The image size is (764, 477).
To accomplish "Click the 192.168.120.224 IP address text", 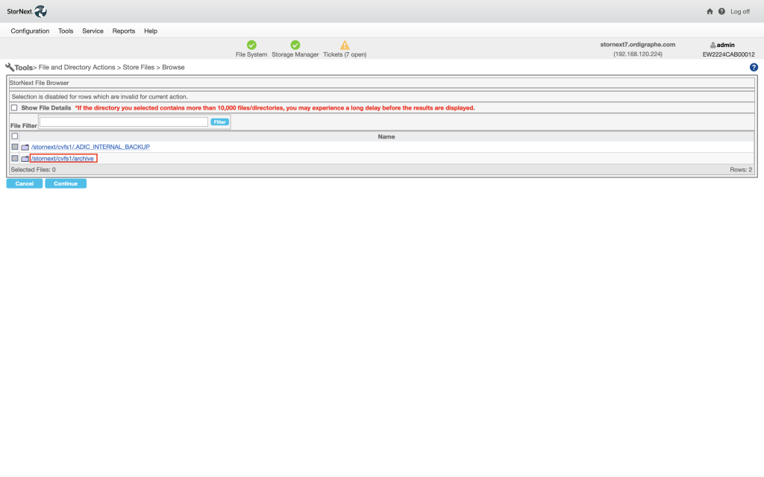I will (x=638, y=54).
